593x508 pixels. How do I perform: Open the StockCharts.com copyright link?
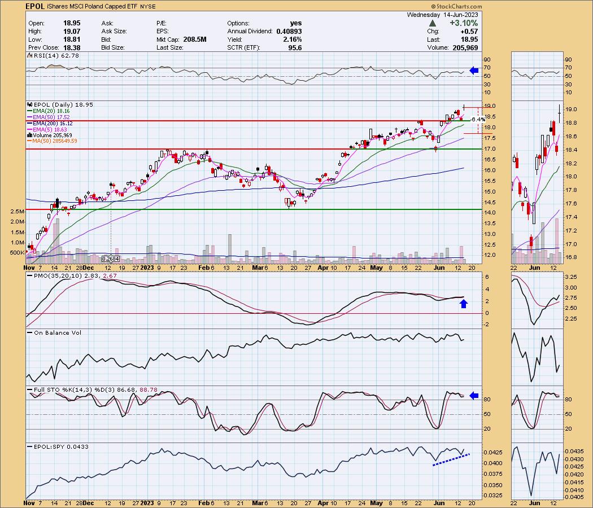(456, 6)
